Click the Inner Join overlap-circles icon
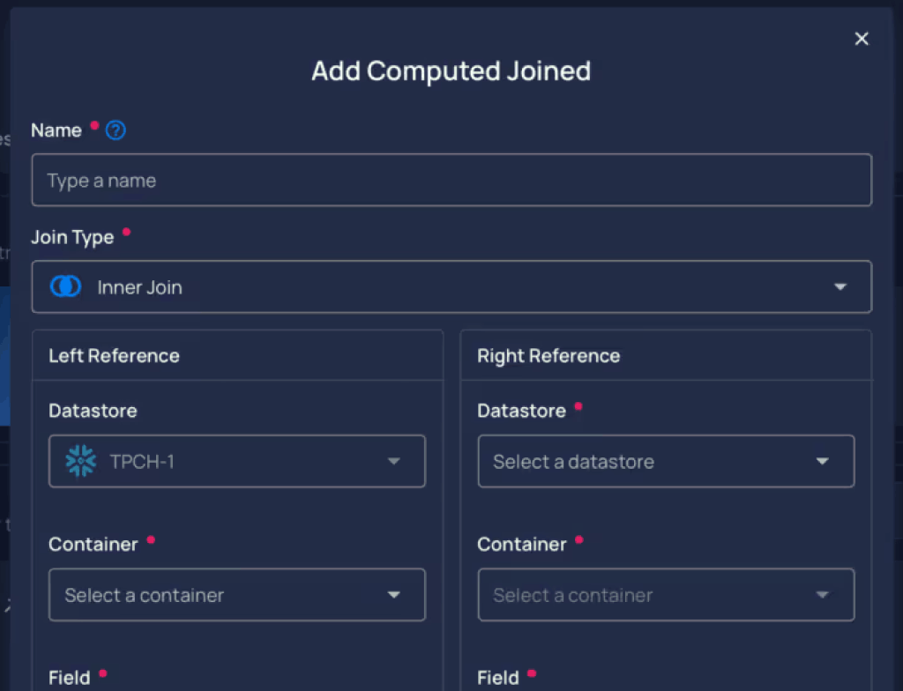This screenshot has height=691, width=903. point(65,286)
